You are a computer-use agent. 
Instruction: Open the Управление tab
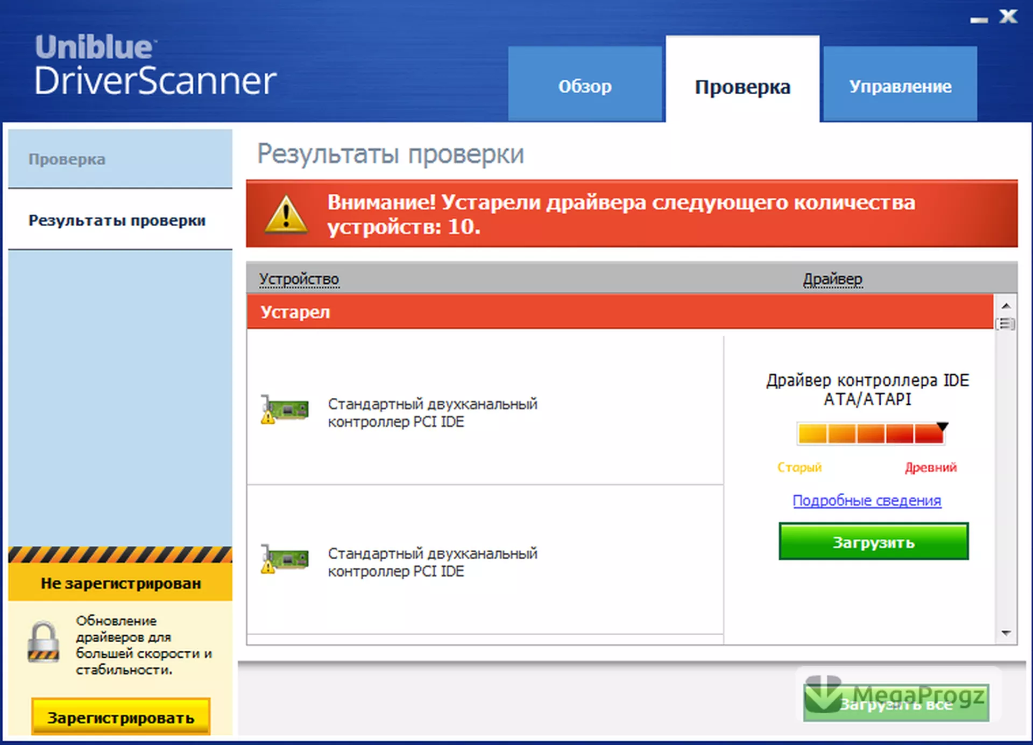point(900,84)
